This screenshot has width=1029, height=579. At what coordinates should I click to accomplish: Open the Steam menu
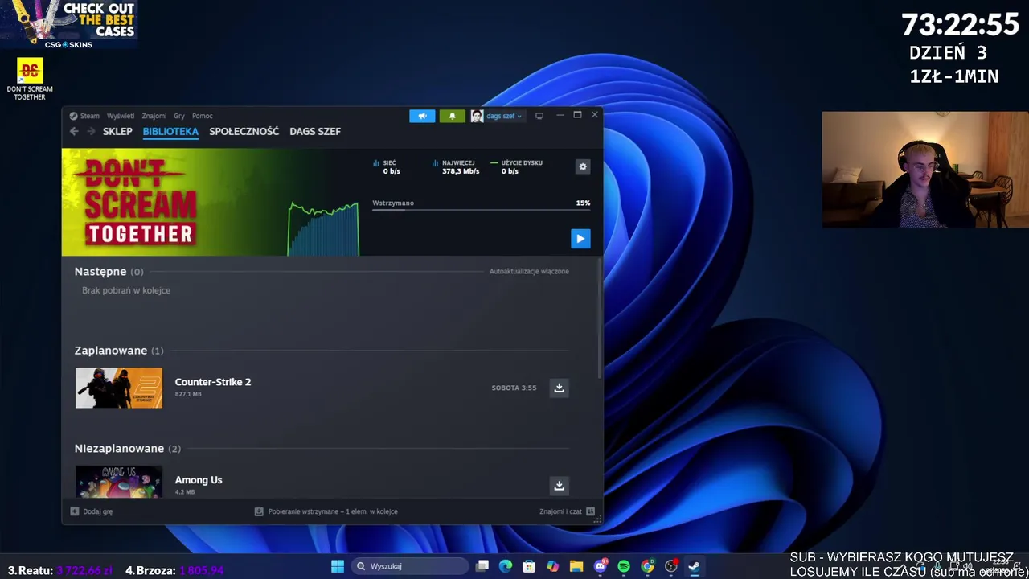tap(89, 116)
